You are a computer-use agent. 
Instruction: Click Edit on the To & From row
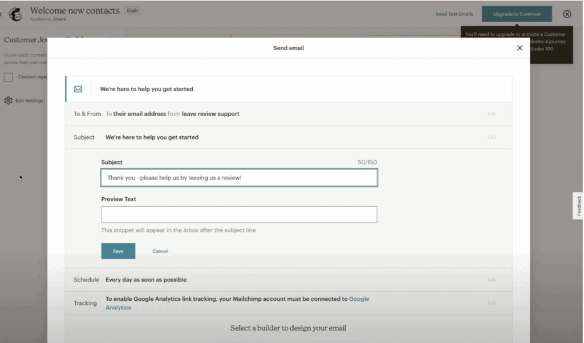click(x=491, y=114)
